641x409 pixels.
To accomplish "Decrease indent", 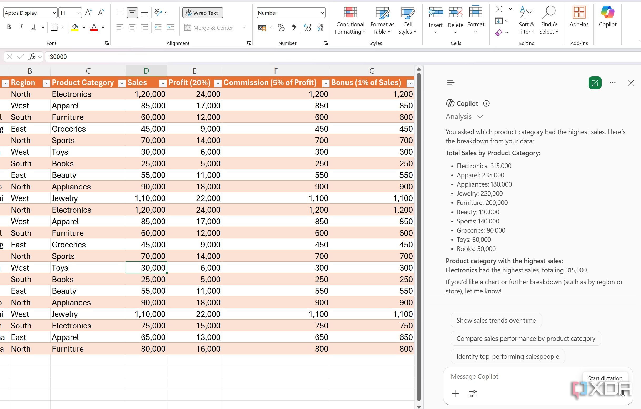I will click(x=158, y=27).
